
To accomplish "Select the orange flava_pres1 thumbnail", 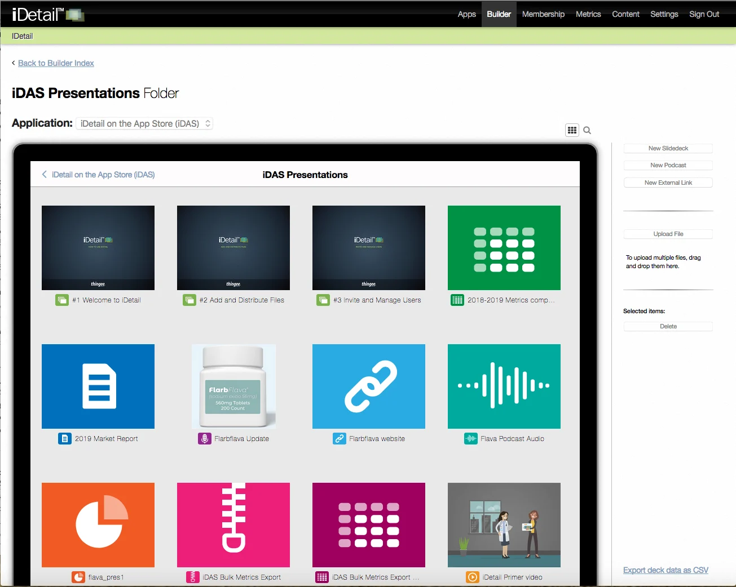I will pos(98,525).
